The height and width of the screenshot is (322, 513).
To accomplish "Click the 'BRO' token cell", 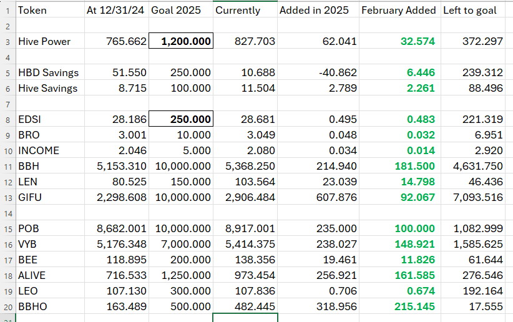I will pos(50,135).
